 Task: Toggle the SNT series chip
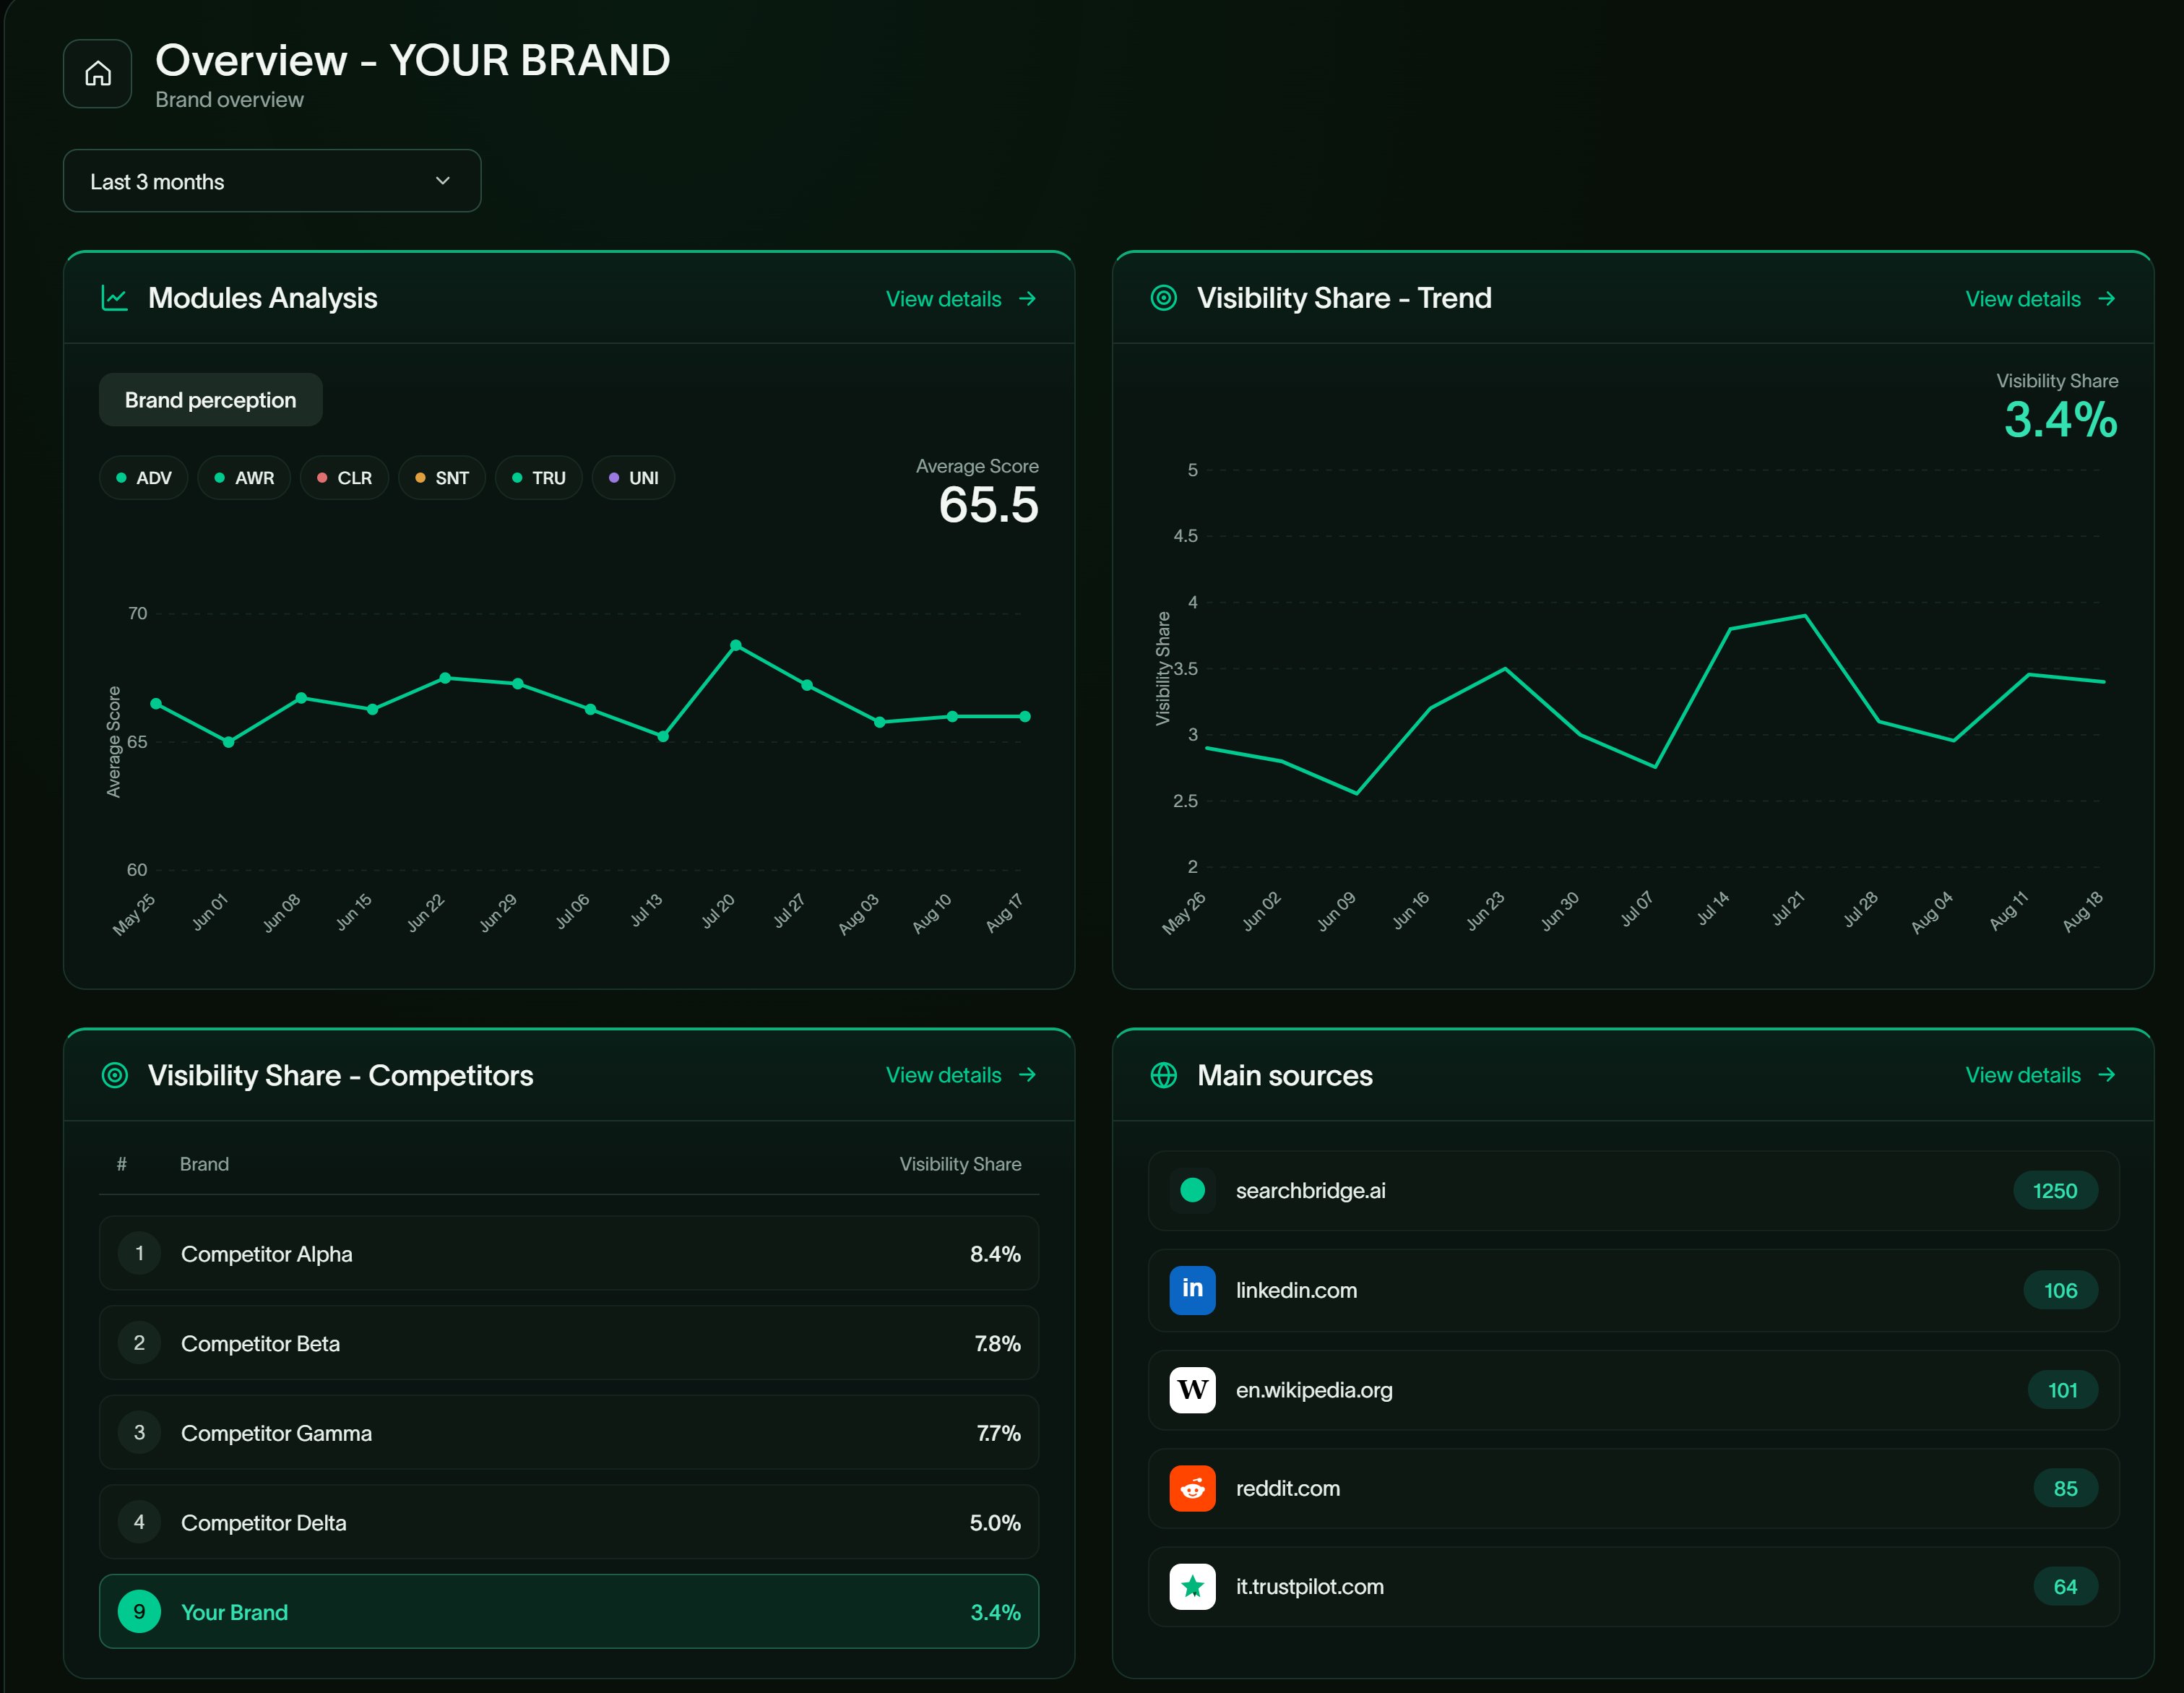(442, 478)
